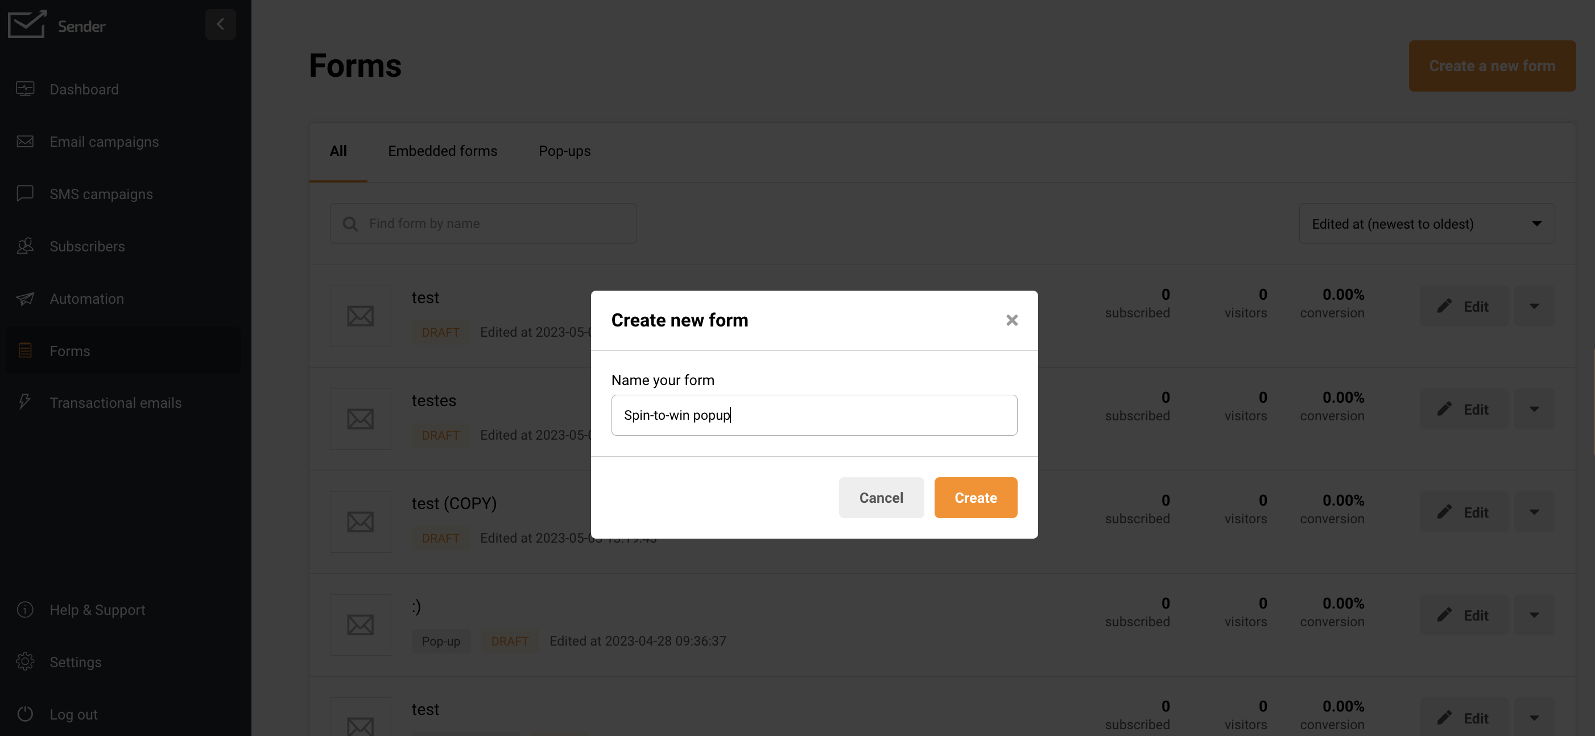Image resolution: width=1595 pixels, height=736 pixels.
Task: Open Dashboard from the sidebar
Action: pyautogui.click(x=84, y=89)
